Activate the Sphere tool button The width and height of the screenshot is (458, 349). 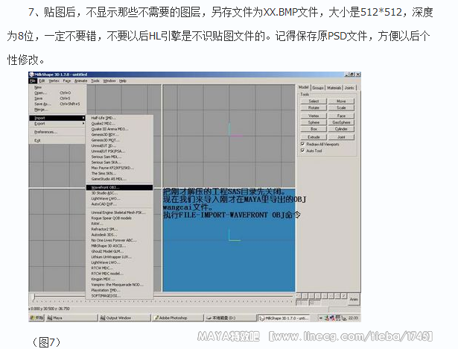click(314, 122)
